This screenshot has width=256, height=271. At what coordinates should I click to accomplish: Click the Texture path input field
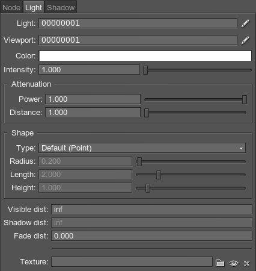point(132,262)
